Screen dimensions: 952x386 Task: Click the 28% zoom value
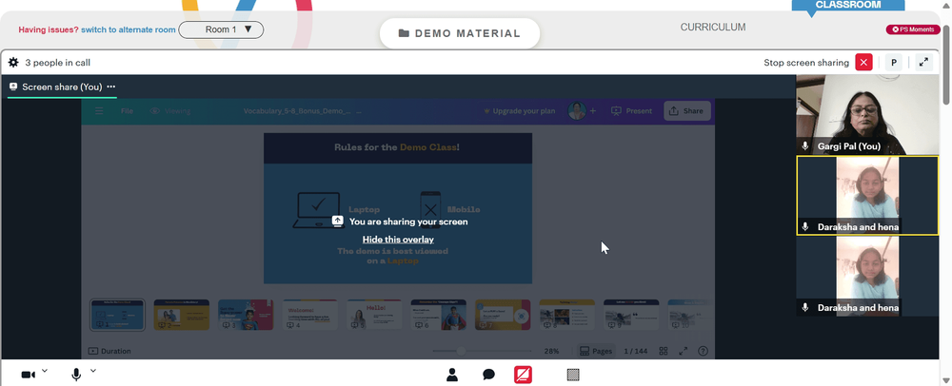[x=551, y=351]
